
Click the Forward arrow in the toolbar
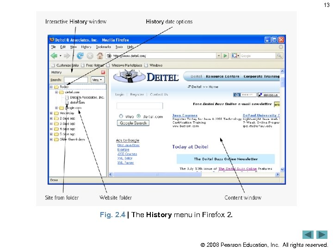[x=67, y=56]
